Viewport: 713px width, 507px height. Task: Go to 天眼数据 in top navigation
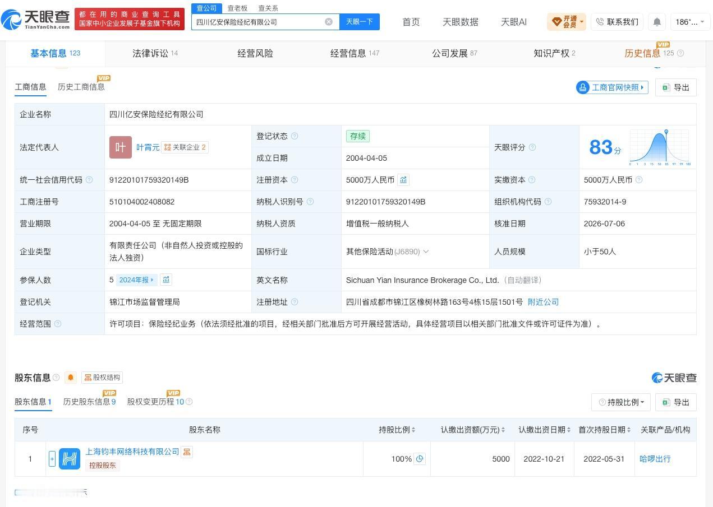[461, 22]
